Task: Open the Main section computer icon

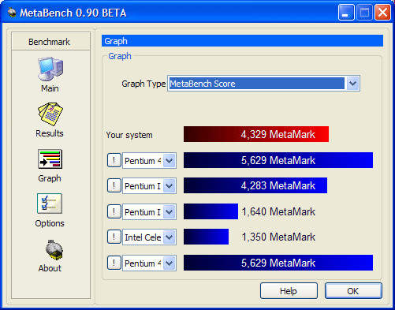Action: point(50,69)
